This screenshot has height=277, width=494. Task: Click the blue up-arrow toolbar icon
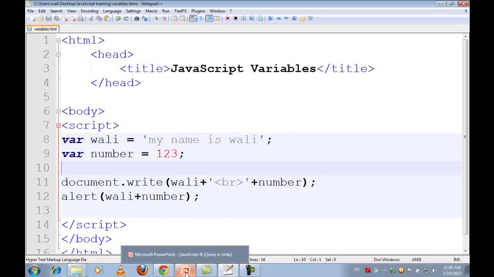pos(279,18)
